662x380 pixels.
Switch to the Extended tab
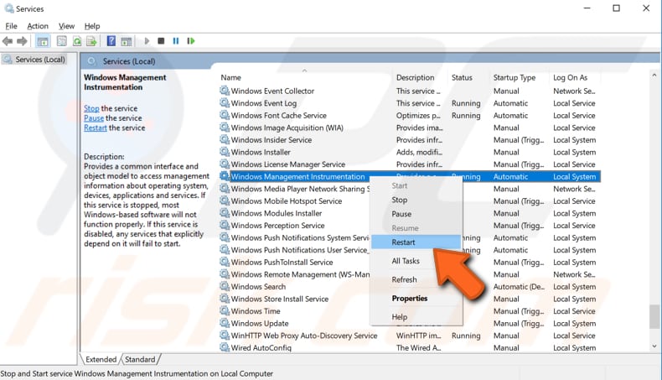101,359
